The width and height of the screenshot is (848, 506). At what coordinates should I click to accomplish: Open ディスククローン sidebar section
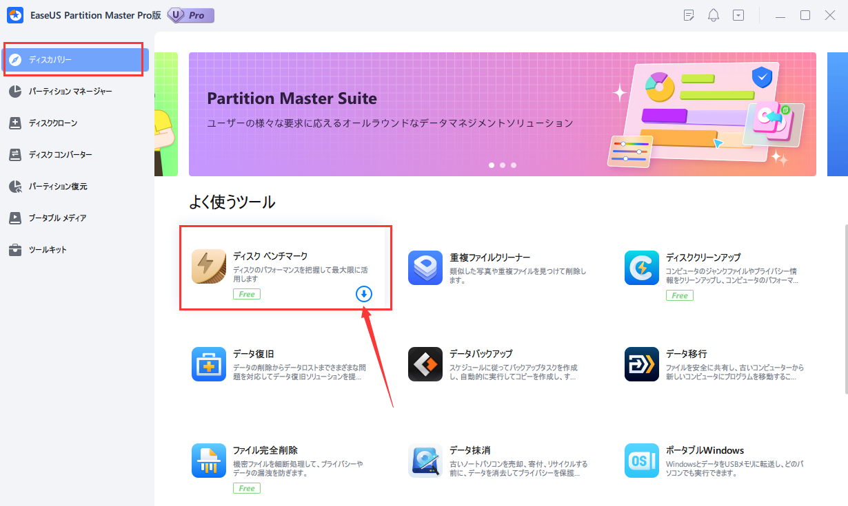pos(52,123)
